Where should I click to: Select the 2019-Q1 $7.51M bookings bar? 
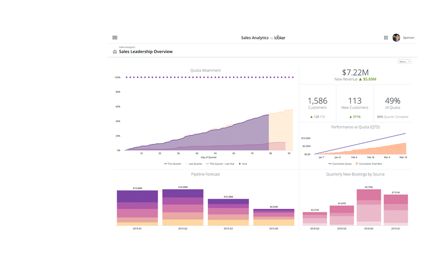tap(396, 209)
